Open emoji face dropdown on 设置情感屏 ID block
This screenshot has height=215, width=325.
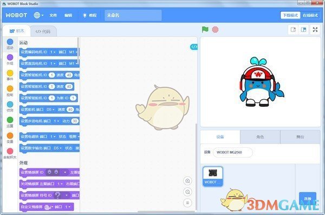pyautogui.click(x=57, y=172)
